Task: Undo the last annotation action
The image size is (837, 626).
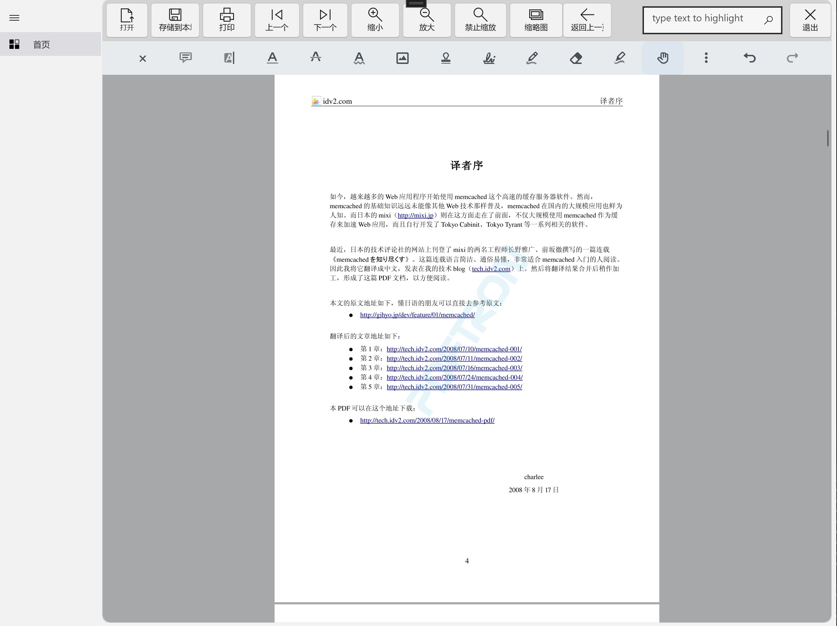Action: click(x=749, y=58)
